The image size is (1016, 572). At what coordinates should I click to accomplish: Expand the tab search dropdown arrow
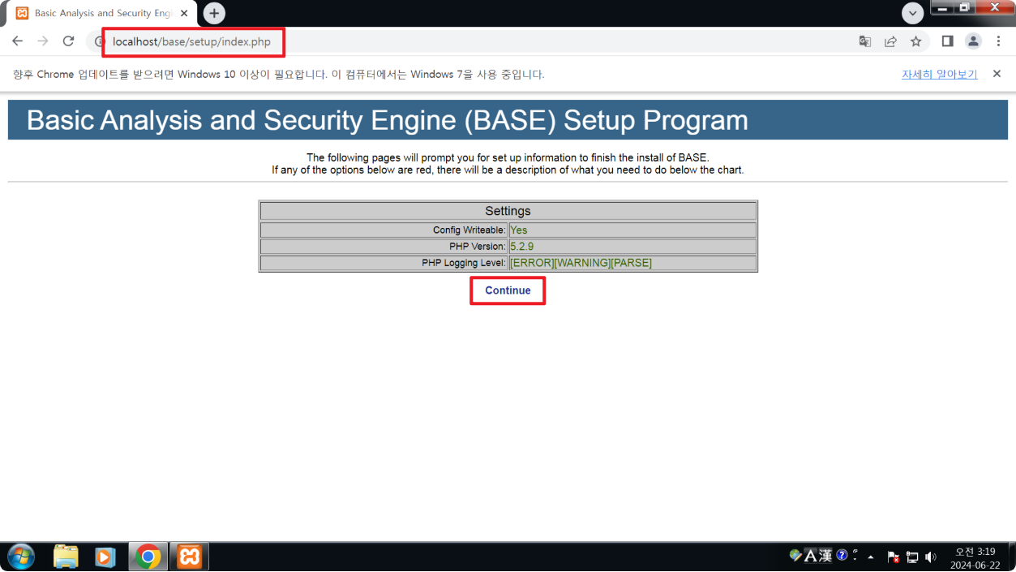click(x=913, y=13)
